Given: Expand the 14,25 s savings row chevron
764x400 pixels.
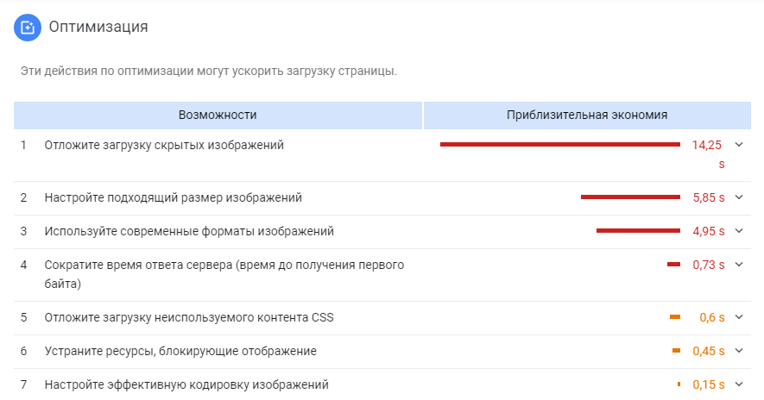Looking at the screenshot, I should click(x=738, y=145).
